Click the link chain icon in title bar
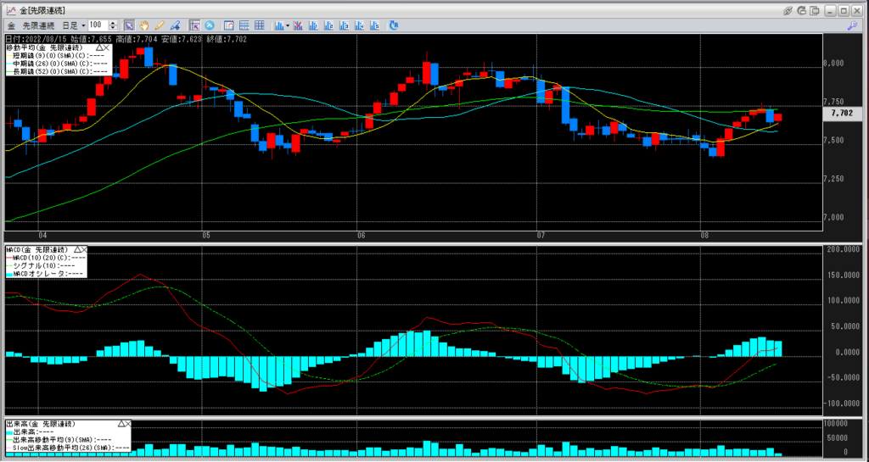 [788, 10]
